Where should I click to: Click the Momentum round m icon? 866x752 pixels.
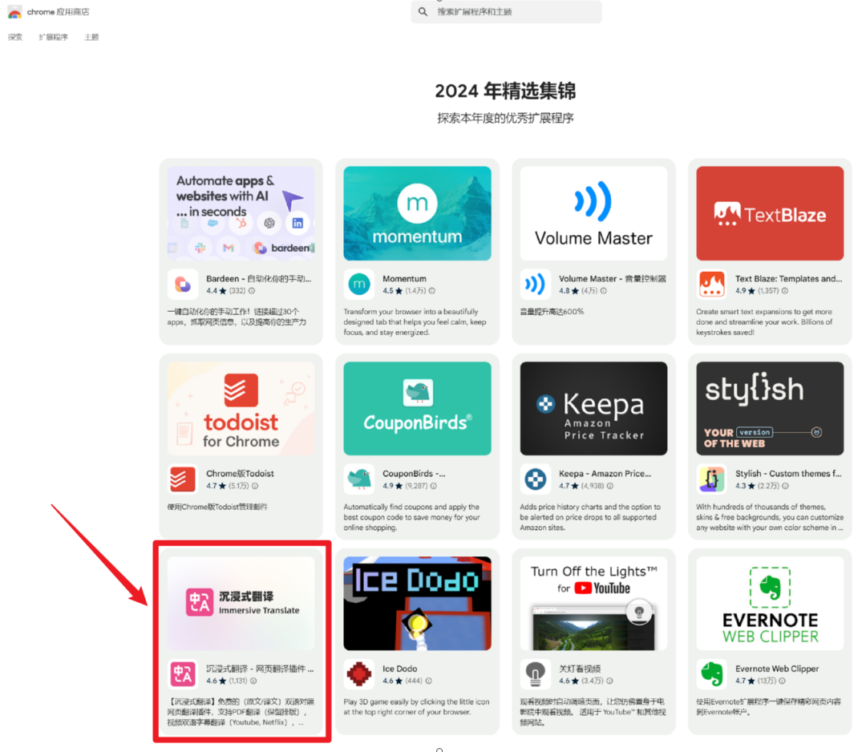(359, 284)
